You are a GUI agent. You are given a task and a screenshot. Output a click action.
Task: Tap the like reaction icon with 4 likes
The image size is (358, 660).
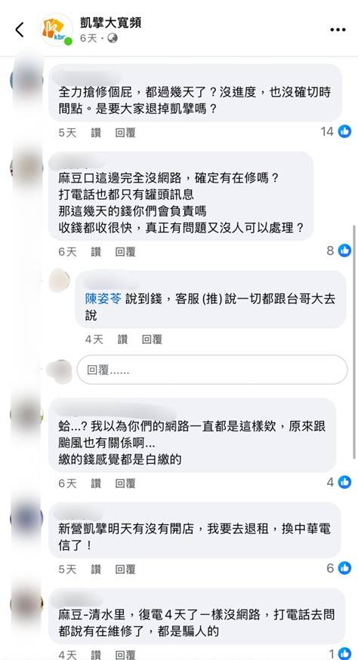pyautogui.click(x=344, y=482)
